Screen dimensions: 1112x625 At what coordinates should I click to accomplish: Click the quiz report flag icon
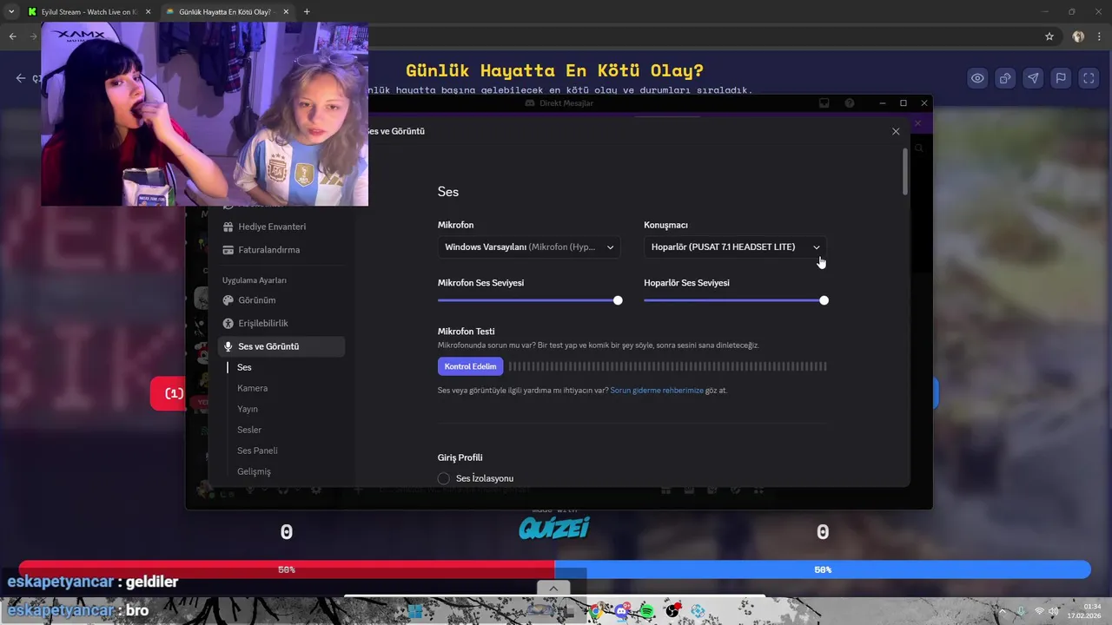point(1061,78)
